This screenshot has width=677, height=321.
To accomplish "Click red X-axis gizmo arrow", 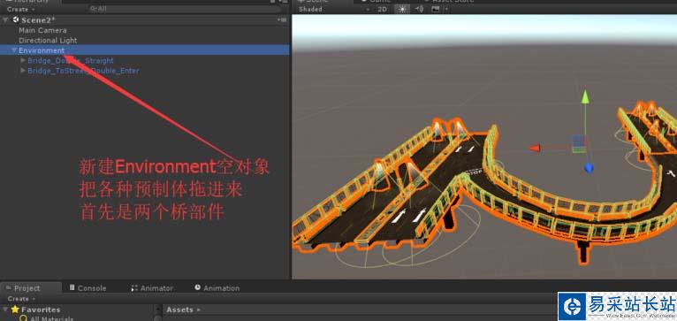I will [x=535, y=149].
